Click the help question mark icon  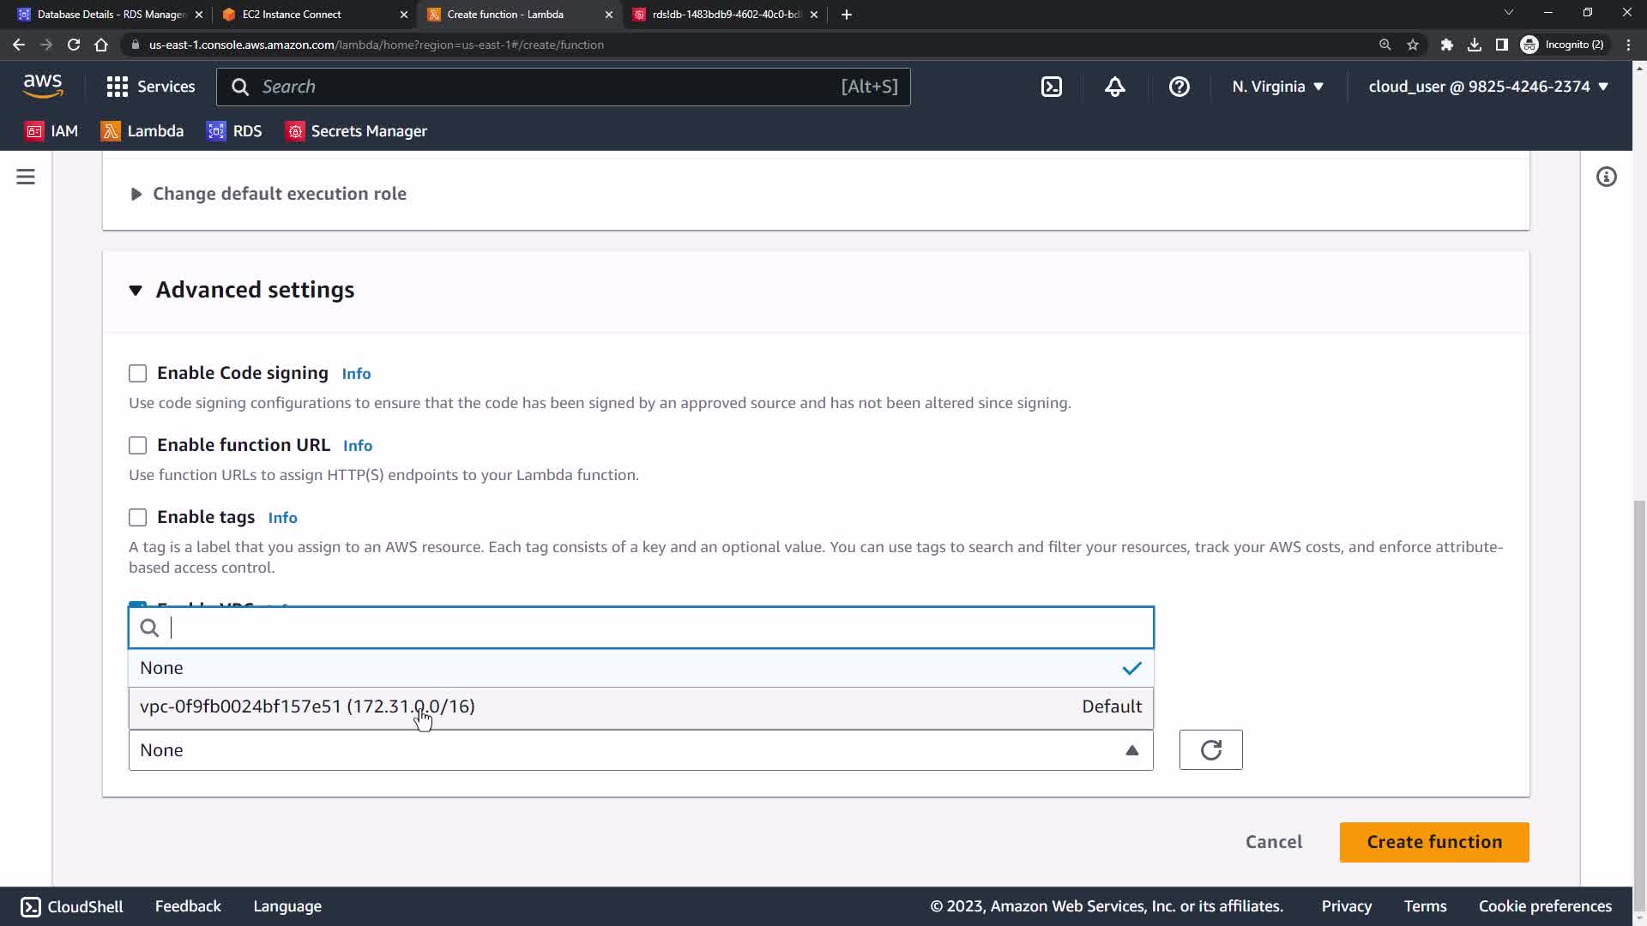coord(1179,87)
